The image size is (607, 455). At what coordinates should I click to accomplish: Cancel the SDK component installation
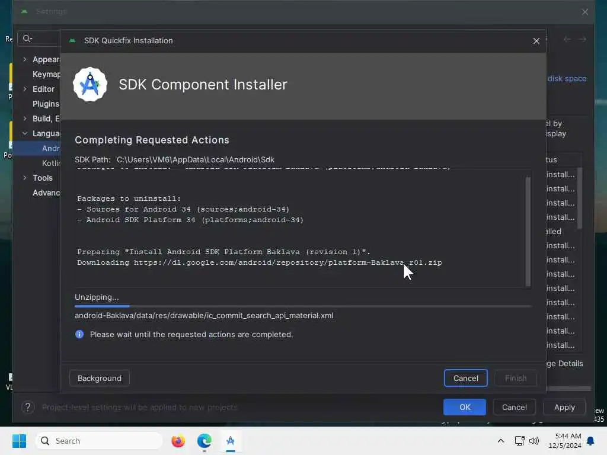tap(465, 378)
